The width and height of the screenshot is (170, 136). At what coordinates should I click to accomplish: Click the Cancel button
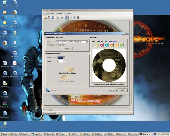point(112,90)
